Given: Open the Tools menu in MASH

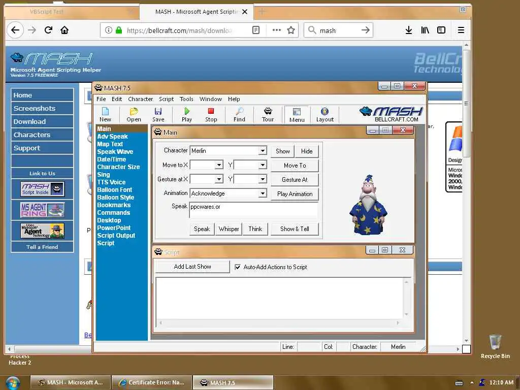Looking at the screenshot, I should [x=186, y=99].
